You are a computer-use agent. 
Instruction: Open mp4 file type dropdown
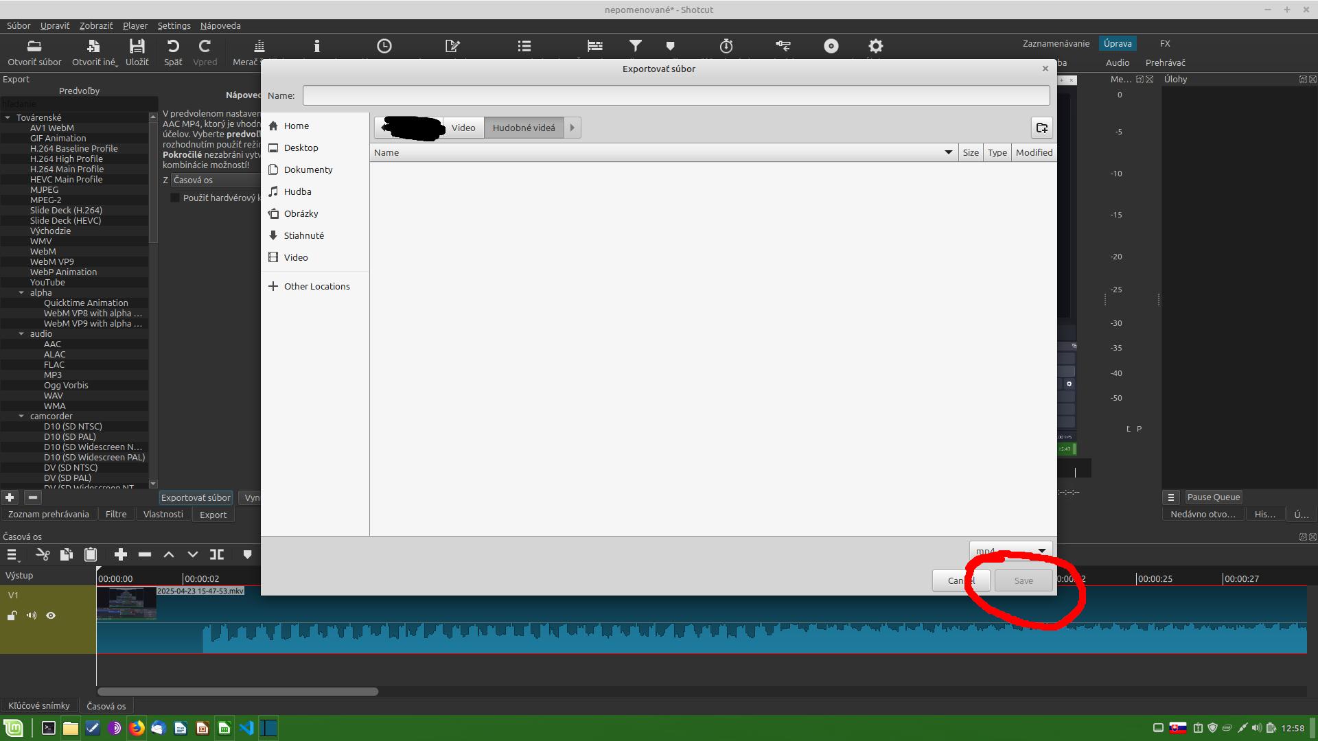[1010, 550]
